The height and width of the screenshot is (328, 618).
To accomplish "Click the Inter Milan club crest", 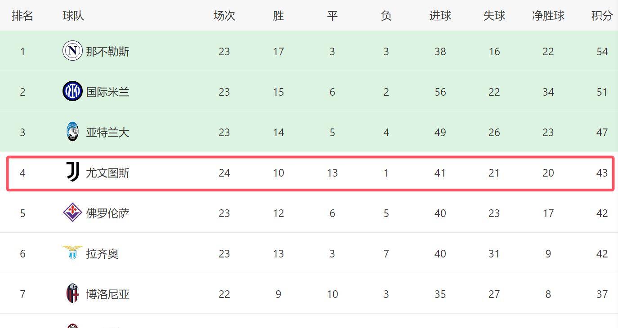I will (x=72, y=91).
